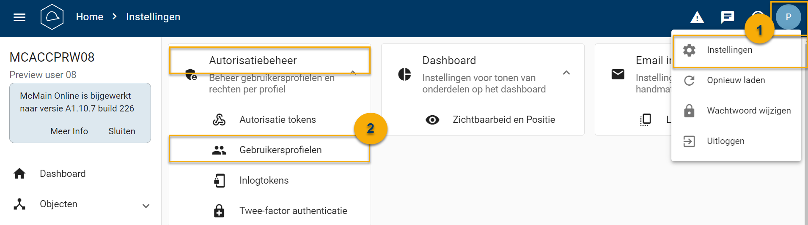Click the Twee-factor authenticatie lock icon
The image size is (808, 225).
pos(219,211)
